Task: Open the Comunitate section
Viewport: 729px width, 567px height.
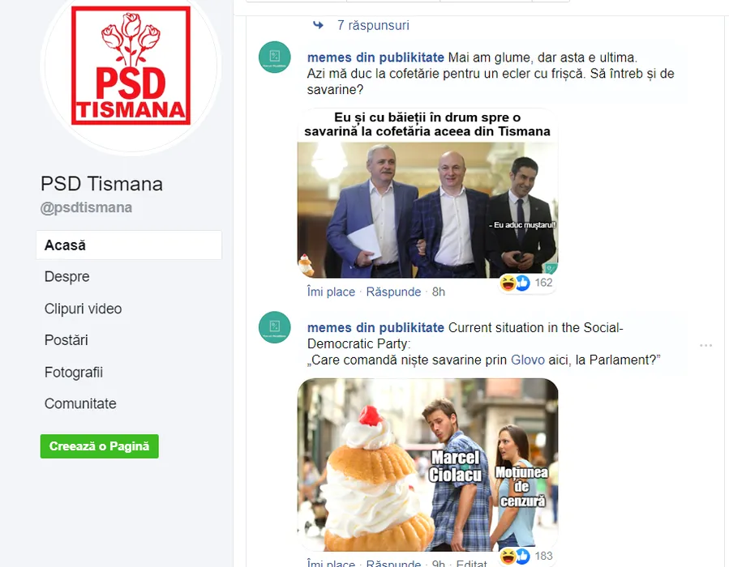Action: (80, 403)
